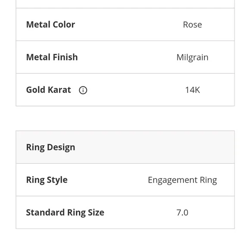
Task: Click the Gold Karat table row
Action: 125,90
